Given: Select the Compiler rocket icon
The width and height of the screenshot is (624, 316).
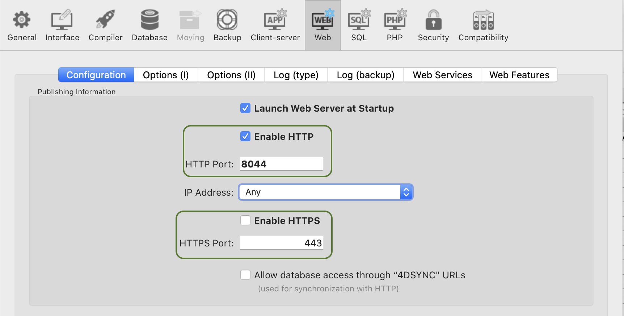Looking at the screenshot, I should tap(105, 19).
